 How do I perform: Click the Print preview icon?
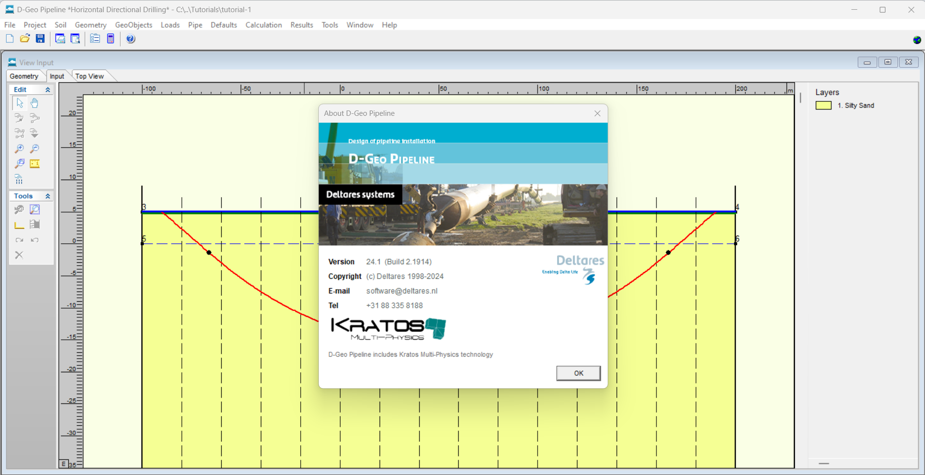pyautogui.click(x=75, y=39)
